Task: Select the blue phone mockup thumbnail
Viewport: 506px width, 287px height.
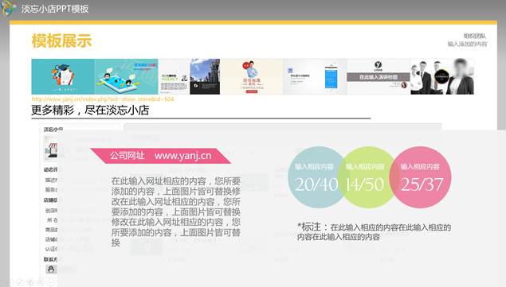Action: point(315,76)
